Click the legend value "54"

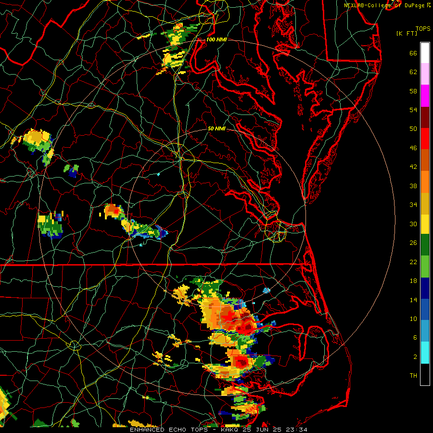pos(413,110)
